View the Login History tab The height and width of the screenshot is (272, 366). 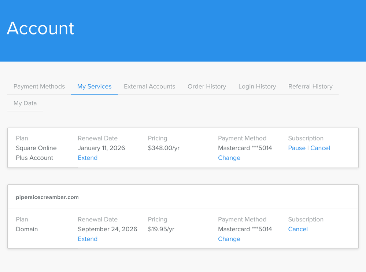click(257, 87)
